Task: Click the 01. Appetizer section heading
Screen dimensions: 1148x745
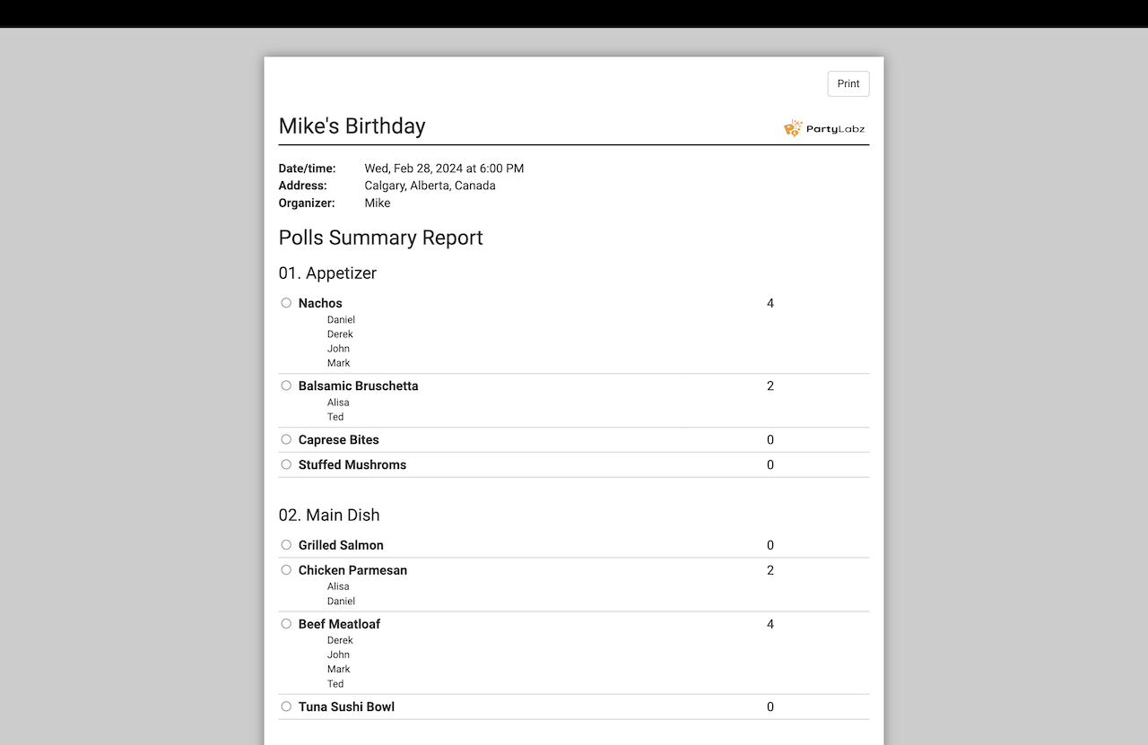Action: 327,273
